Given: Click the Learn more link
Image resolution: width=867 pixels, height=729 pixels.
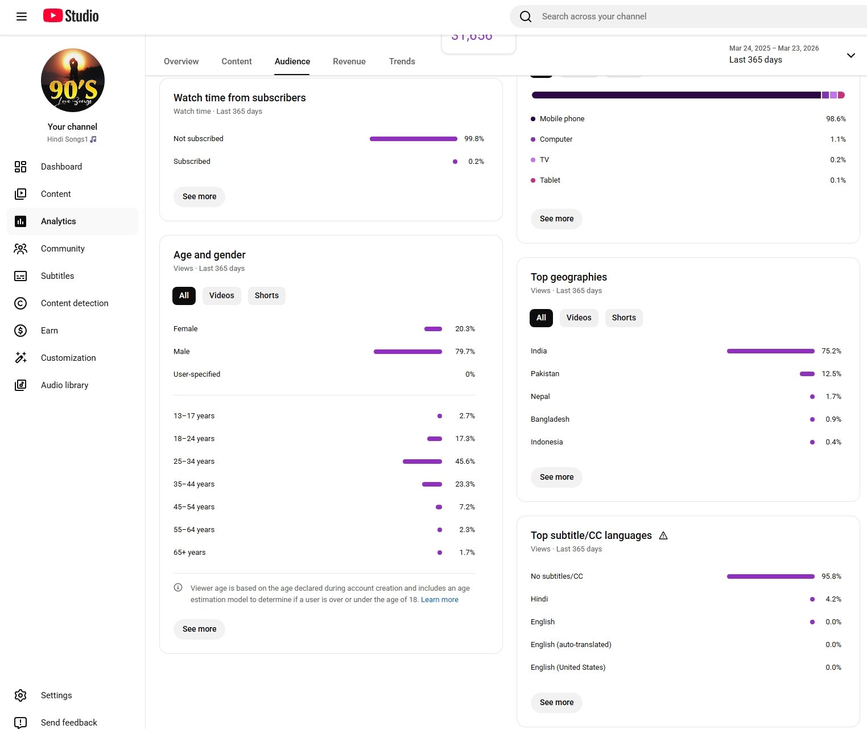Looking at the screenshot, I should click(439, 600).
